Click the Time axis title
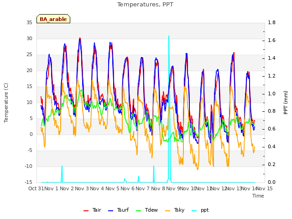292x219 pixels. (x=258, y=196)
